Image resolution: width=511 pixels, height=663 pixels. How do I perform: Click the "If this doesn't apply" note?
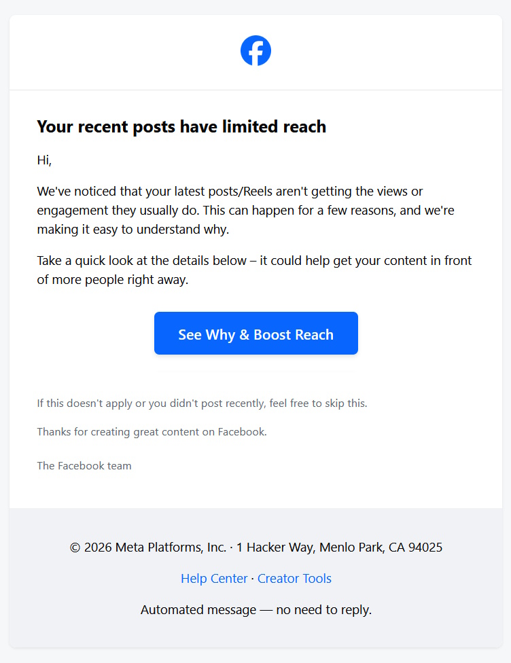202,403
